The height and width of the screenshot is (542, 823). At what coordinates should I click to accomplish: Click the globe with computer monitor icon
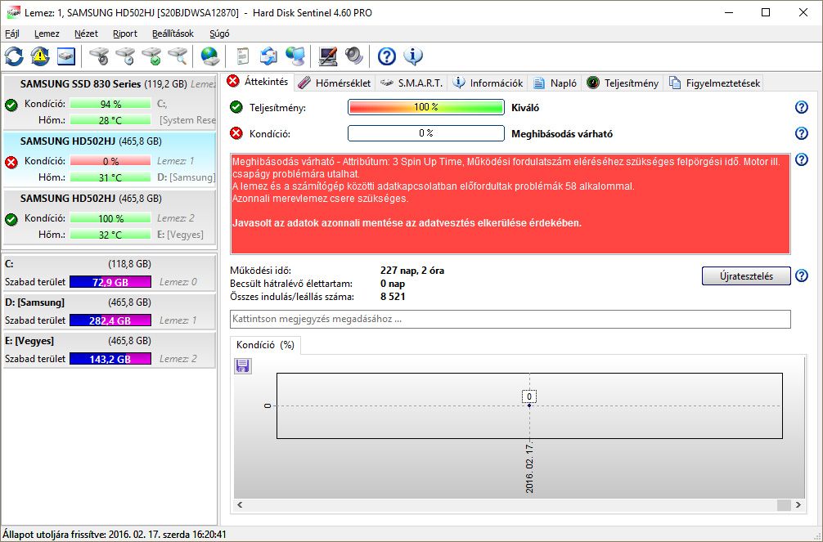coord(295,56)
